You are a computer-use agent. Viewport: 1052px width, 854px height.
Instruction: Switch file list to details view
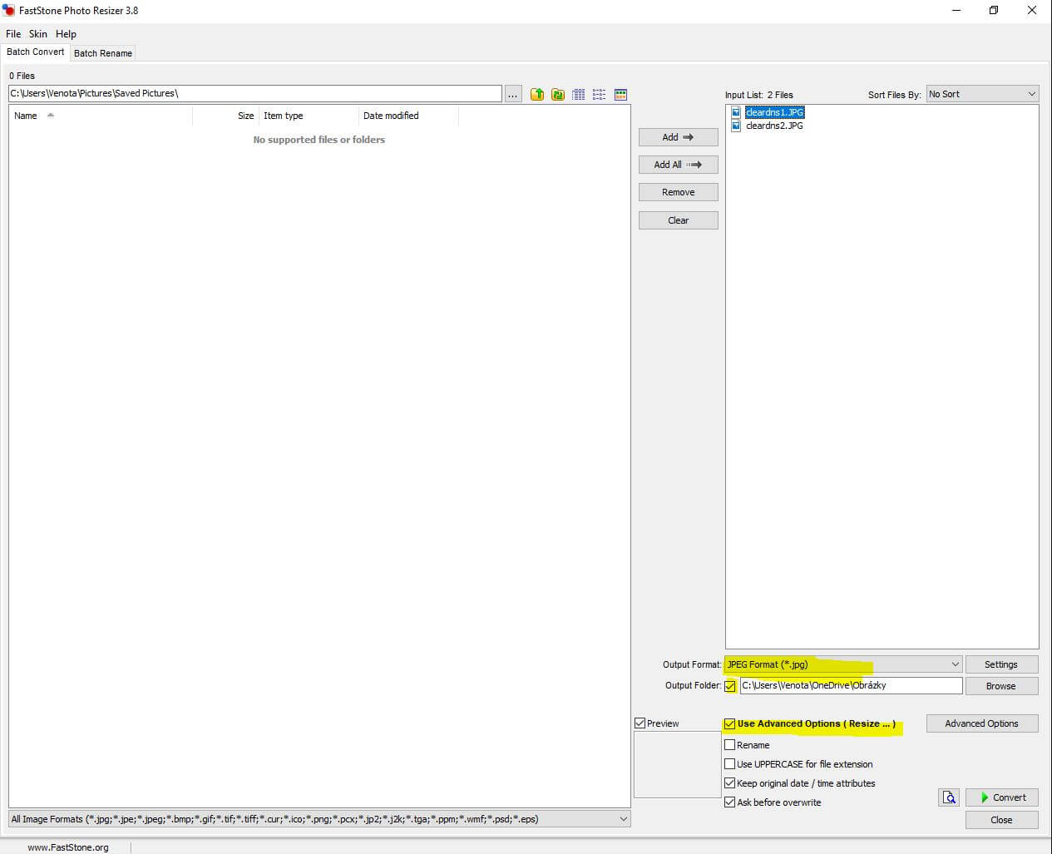pyautogui.click(x=579, y=94)
